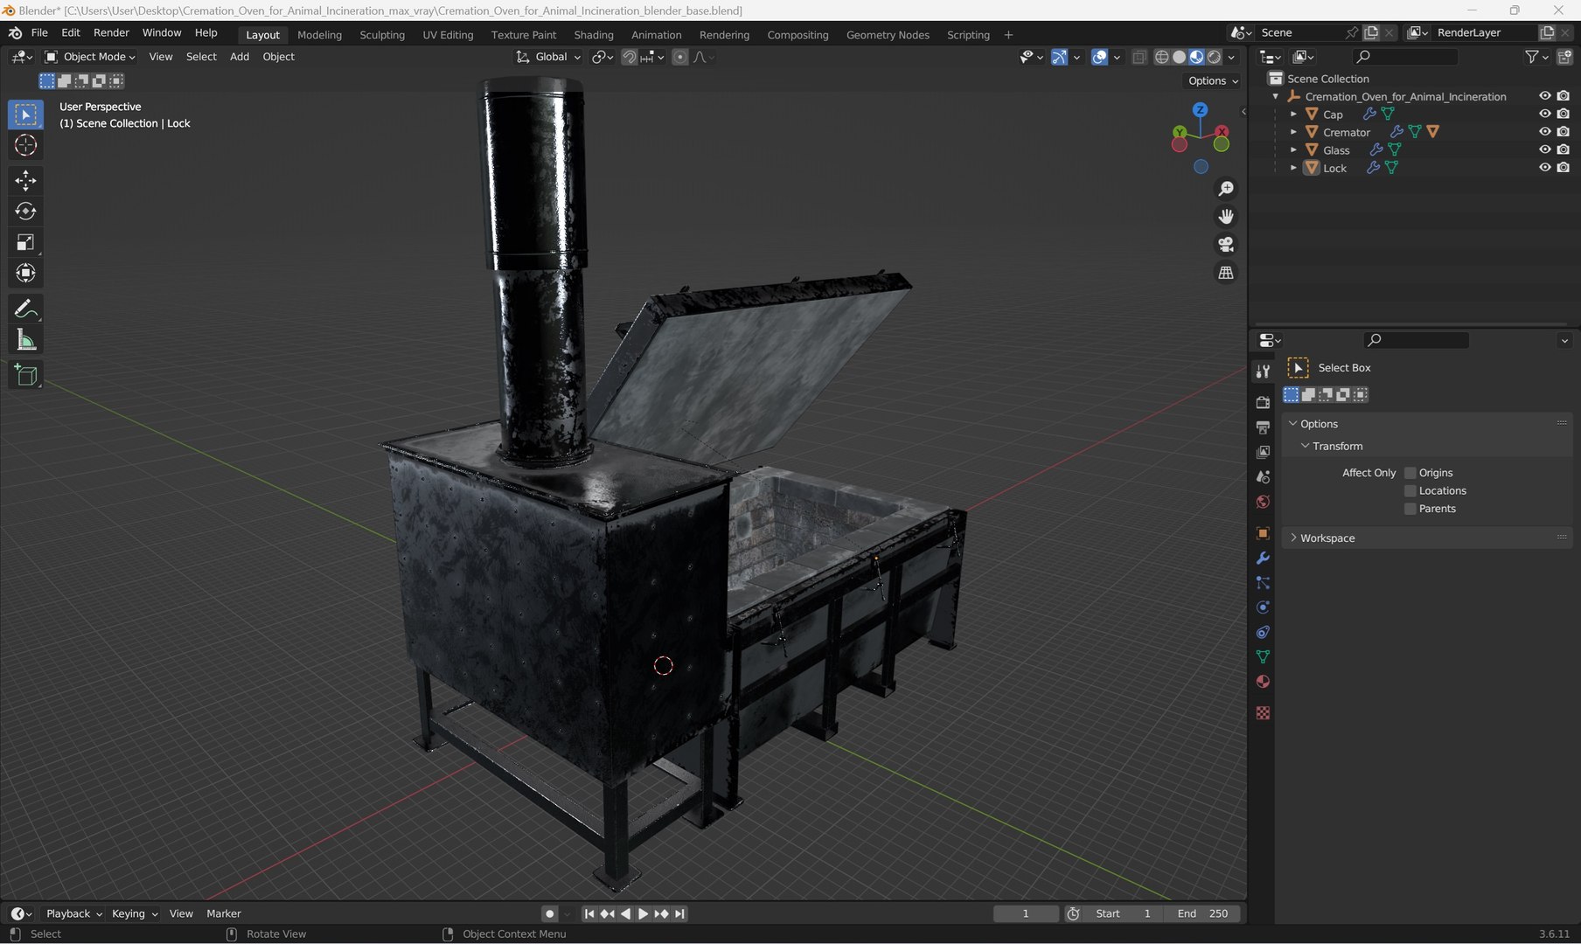Click the End frame 250 field
This screenshot has width=1581, height=944.
coord(1203,913)
